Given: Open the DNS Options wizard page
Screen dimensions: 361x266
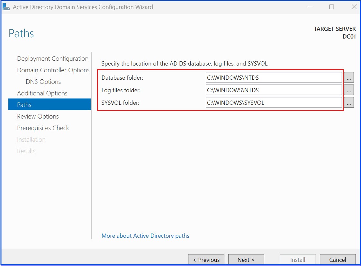Looking at the screenshot, I should pos(43,82).
